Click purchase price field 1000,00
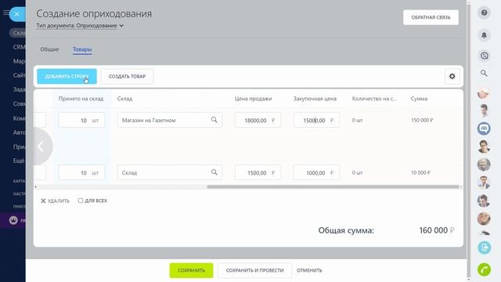Image resolution: width=501 pixels, height=282 pixels. [x=316, y=172]
